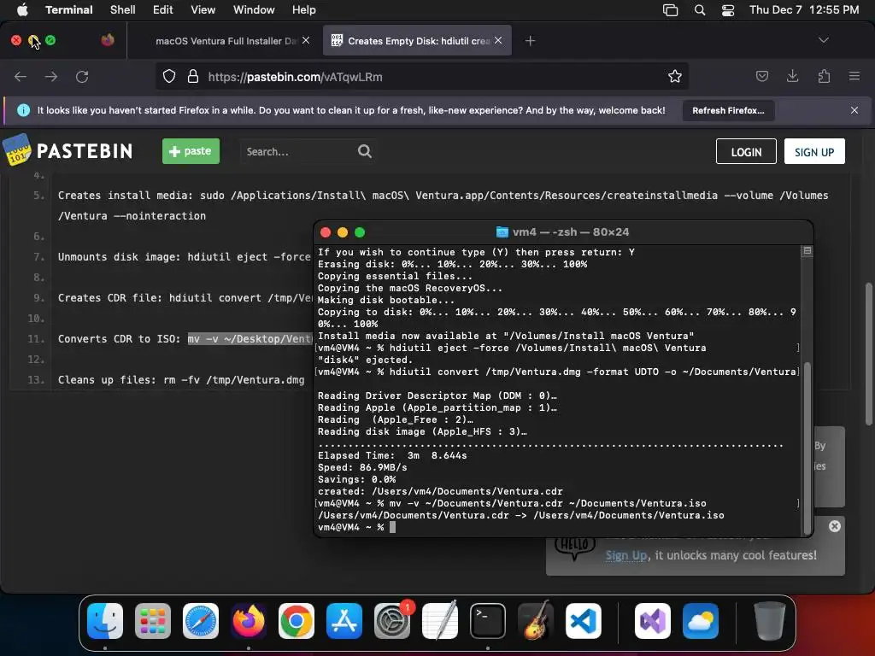
Task: Click the Firefox page vertical scrollbar
Action: [868, 354]
